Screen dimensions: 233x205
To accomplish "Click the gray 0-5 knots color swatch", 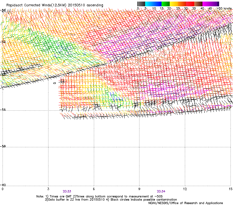I will coord(141,4).
